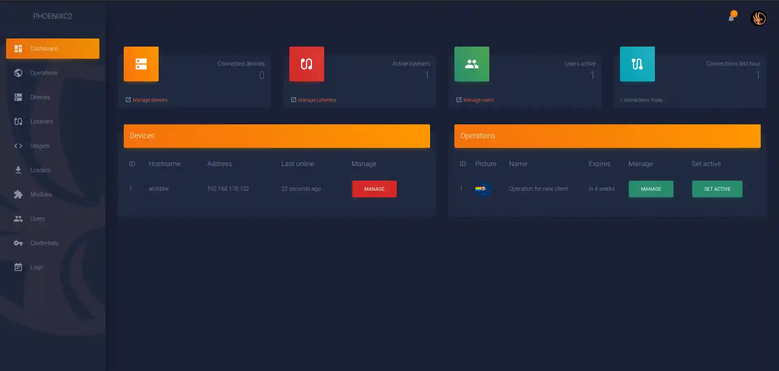Click the red Active listeners card icon
The width and height of the screenshot is (779, 371).
pos(307,64)
